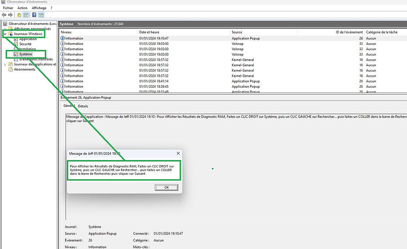The height and width of the screenshot is (249, 407).
Task: Sort by Catégorie de la tâche column header
Action: [386, 32]
